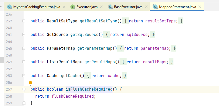Image resolution: width=219 pixels, height=106 pixels.
Task: Expand the getResultSetType method fold marker
Action: (x=24, y=21)
